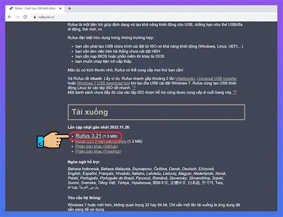Viewport: 283px width, 217px height.
Task: Click the rufus.ie address bar
Action: (47, 17)
